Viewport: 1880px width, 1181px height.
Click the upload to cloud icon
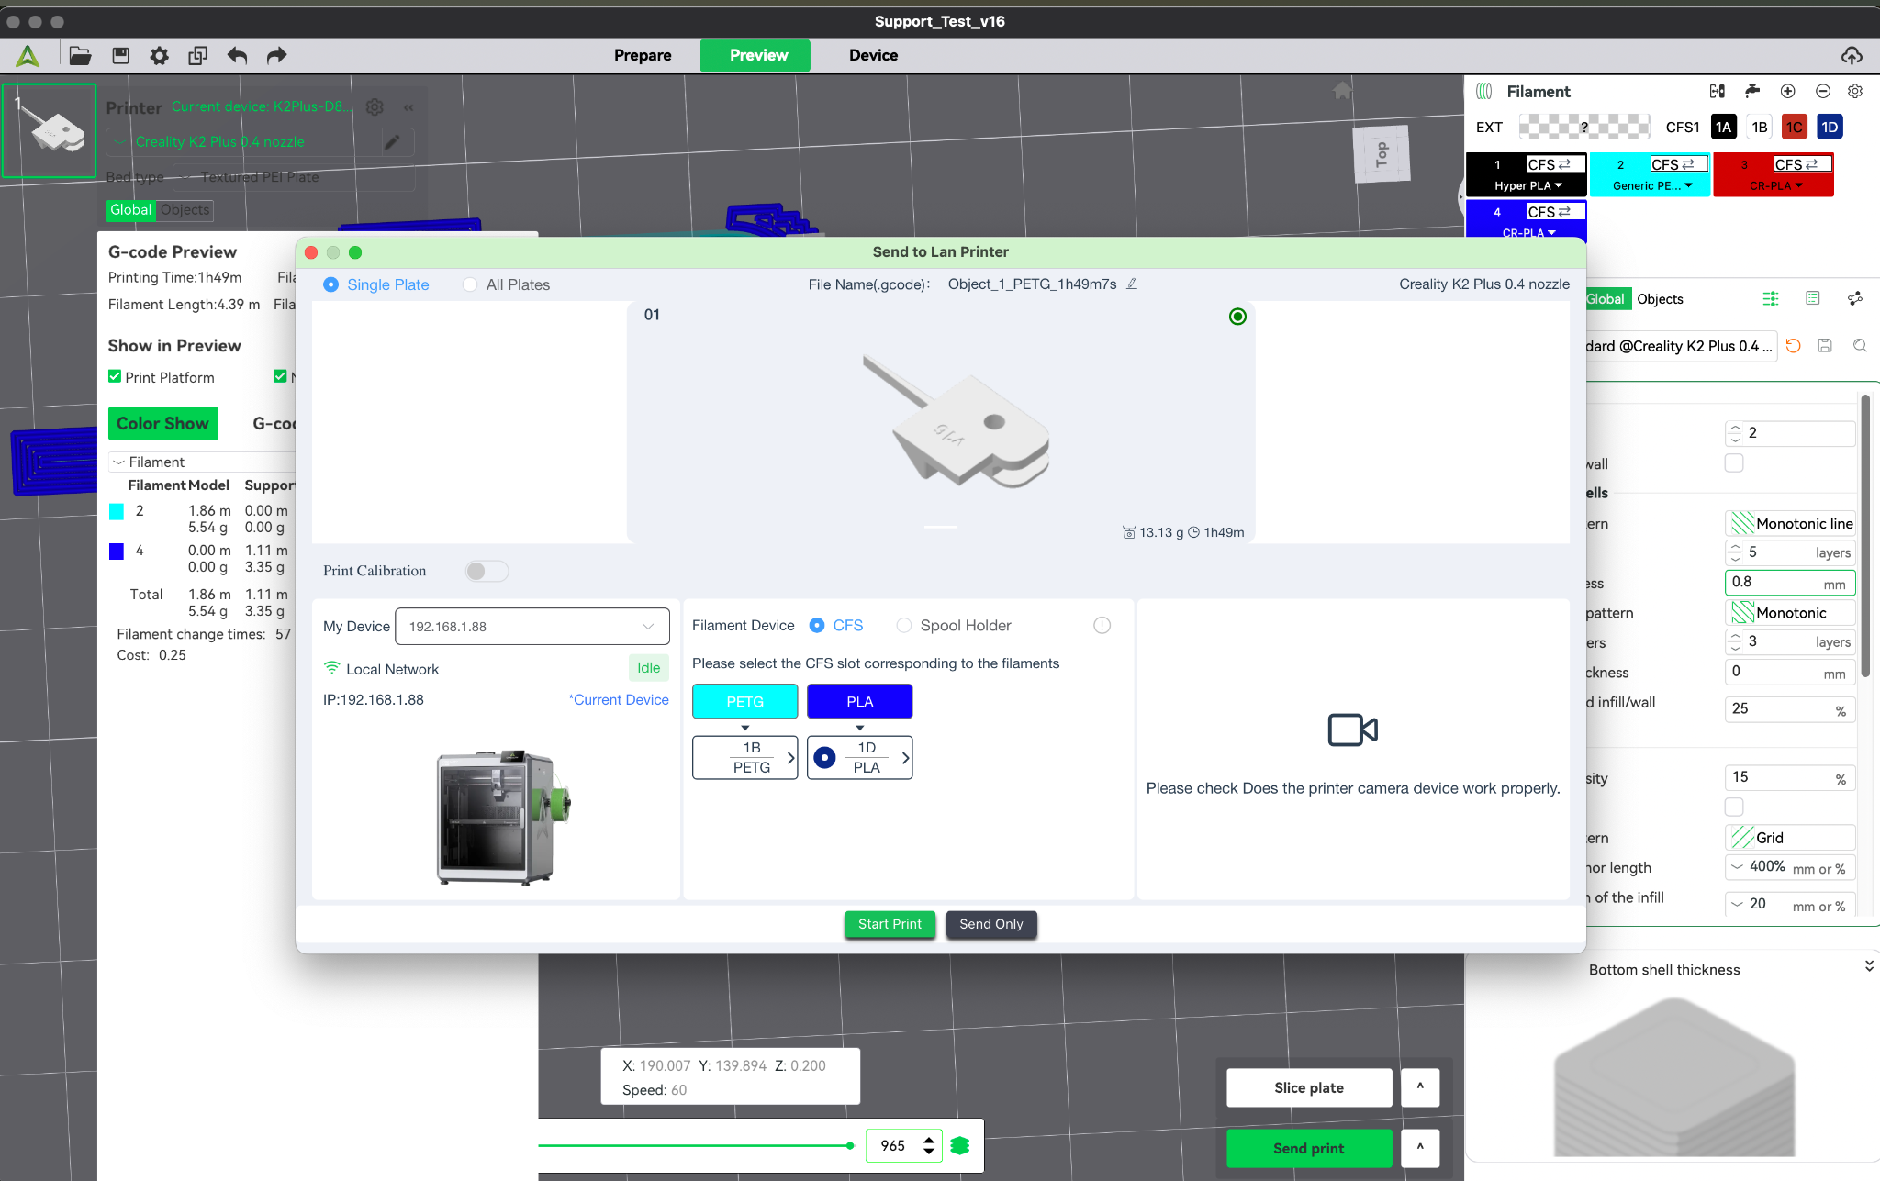1852,56
